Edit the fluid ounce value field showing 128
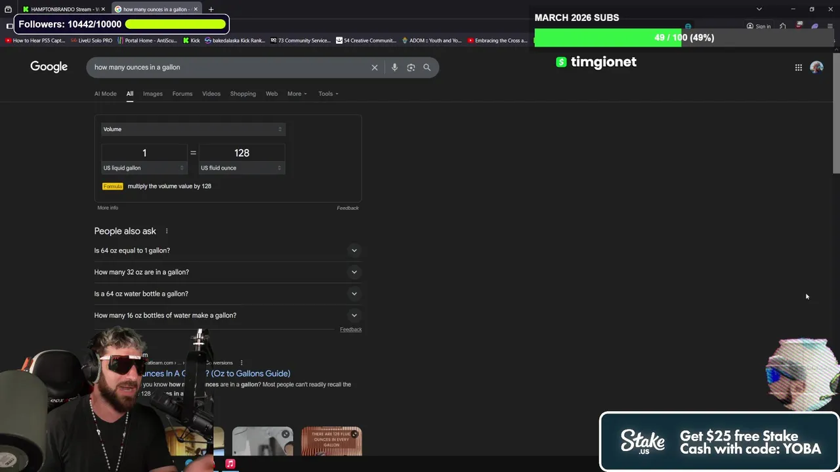 click(241, 153)
